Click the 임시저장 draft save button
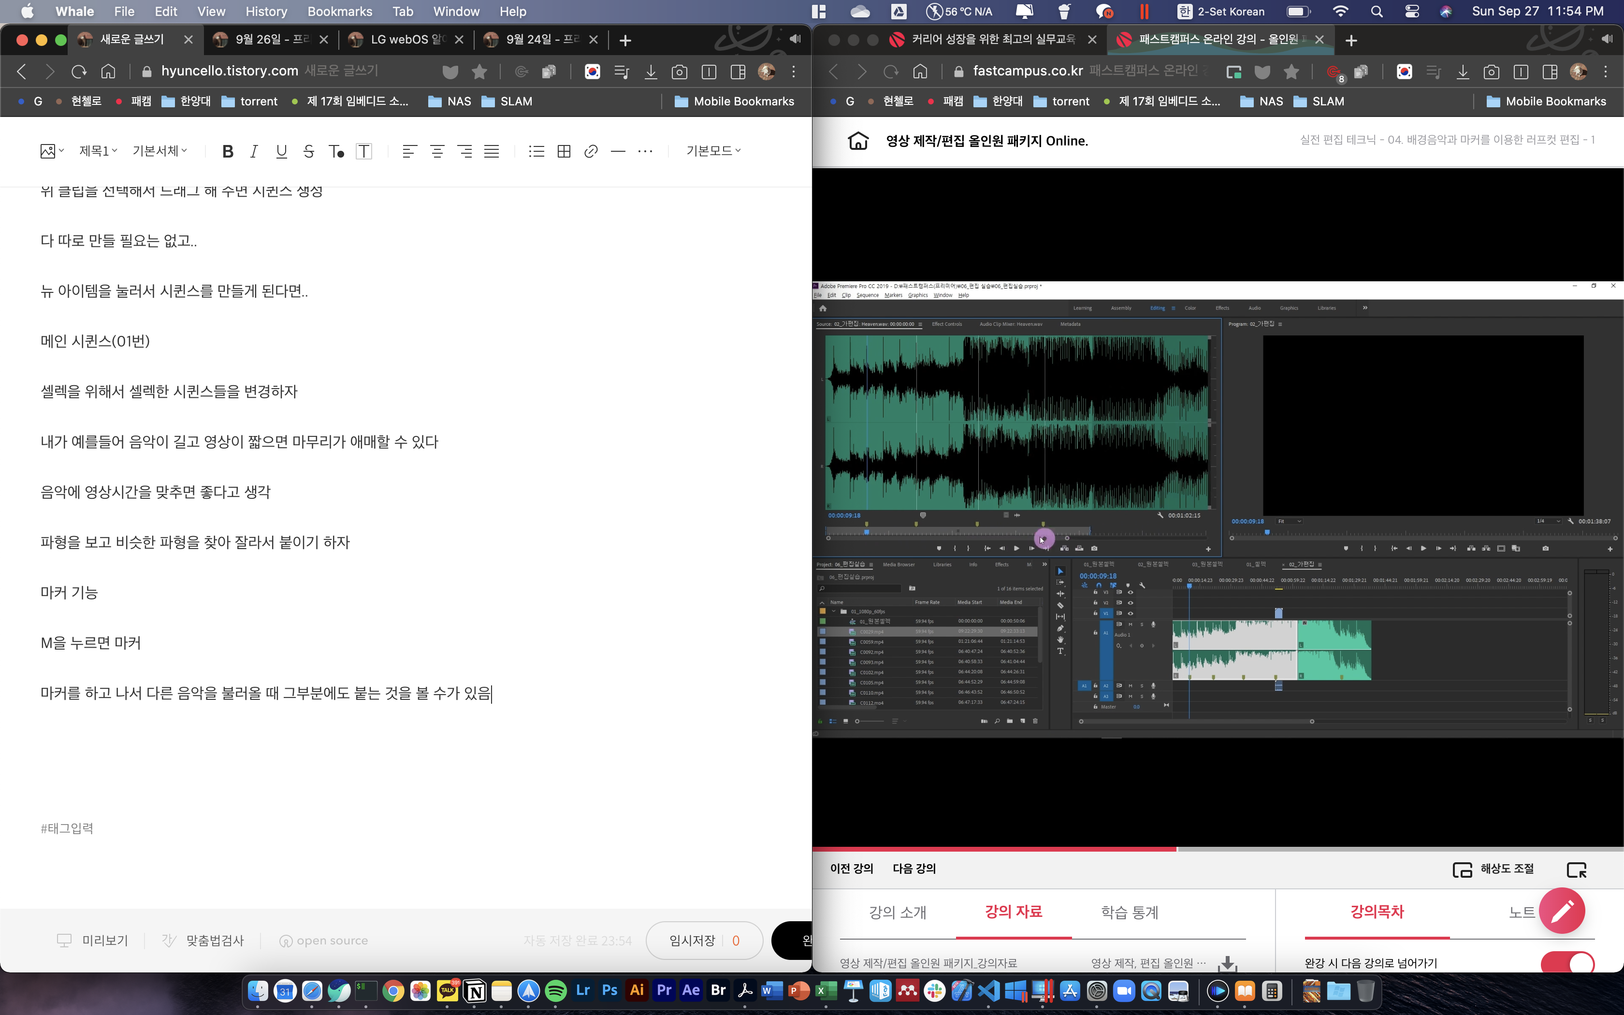Viewport: 1624px width, 1015px height. (693, 941)
